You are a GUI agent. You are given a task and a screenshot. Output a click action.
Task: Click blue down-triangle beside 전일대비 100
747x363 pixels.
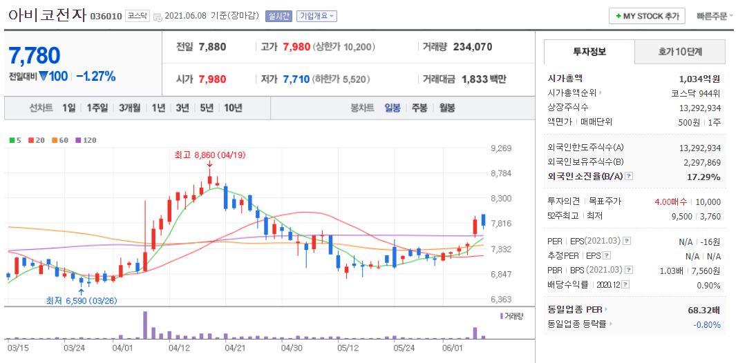point(44,76)
